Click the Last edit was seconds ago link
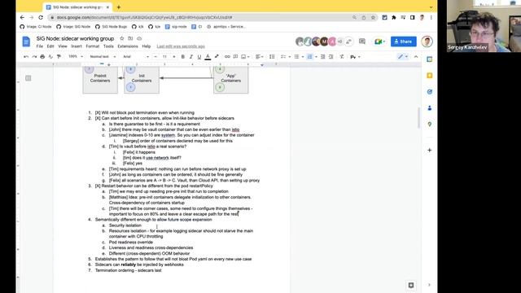This screenshot has width=521, height=293. coord(181,46)
